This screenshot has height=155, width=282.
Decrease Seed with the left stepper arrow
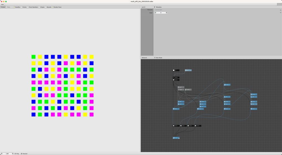coord(156,13)
